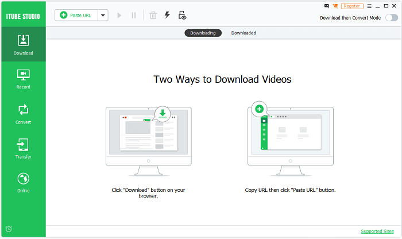The width and height of the screenshot is (402, 239).
Task: Open the Record section in sidebar
Action: (x=23, y=79)
